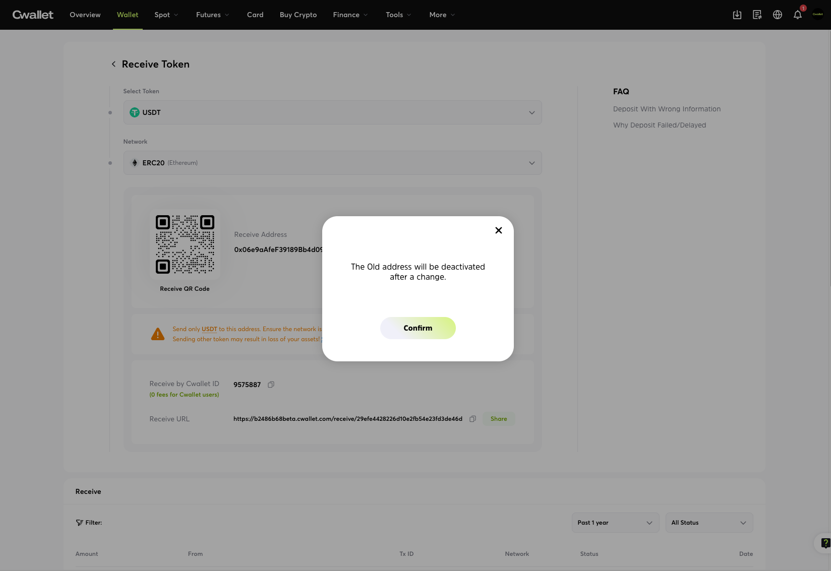Copy the Receive URL
Viewport: 831px width, 571px height.
tap(472, 419)
